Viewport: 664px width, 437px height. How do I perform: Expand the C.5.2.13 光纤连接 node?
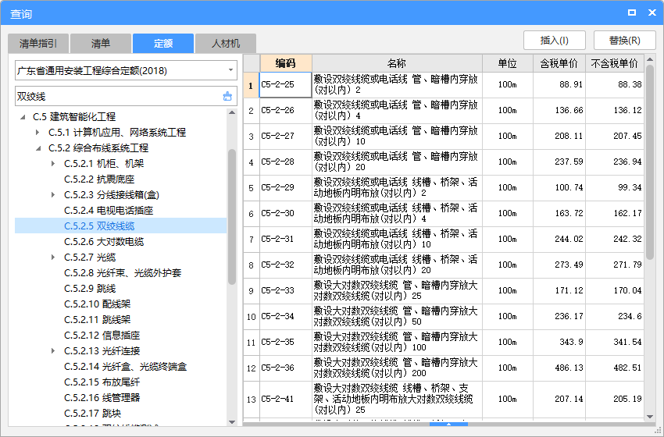(x=53, y=350)
